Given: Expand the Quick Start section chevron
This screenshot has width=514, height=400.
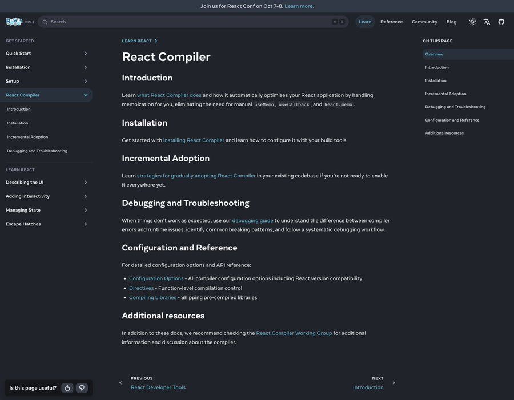Looking at the screenshot, I should 86,54.
